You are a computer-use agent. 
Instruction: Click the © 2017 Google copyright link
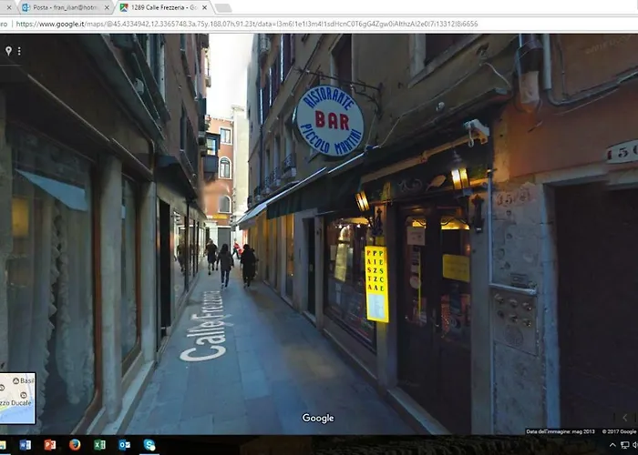point(618,431)
